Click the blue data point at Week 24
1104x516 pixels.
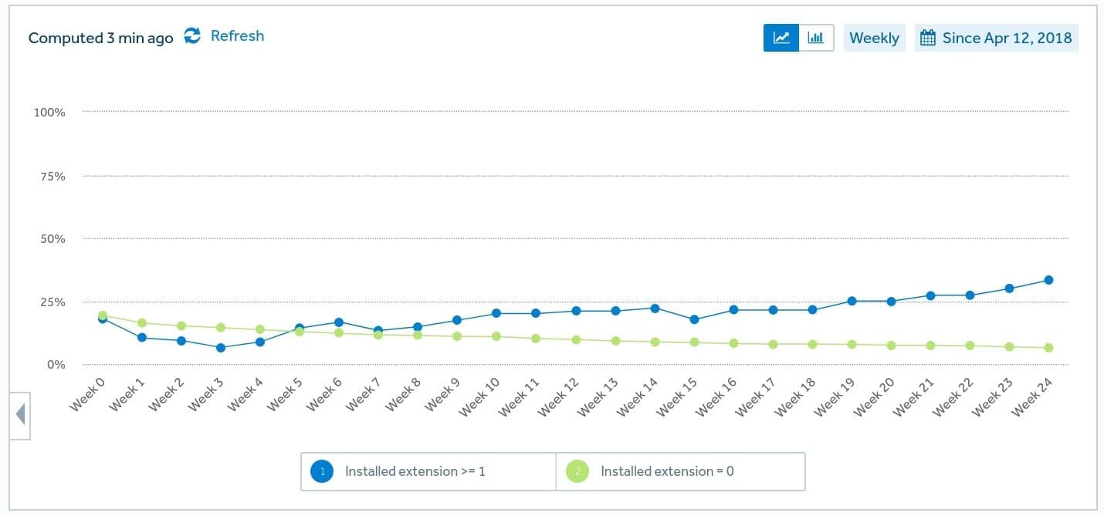click(1048, 280)
